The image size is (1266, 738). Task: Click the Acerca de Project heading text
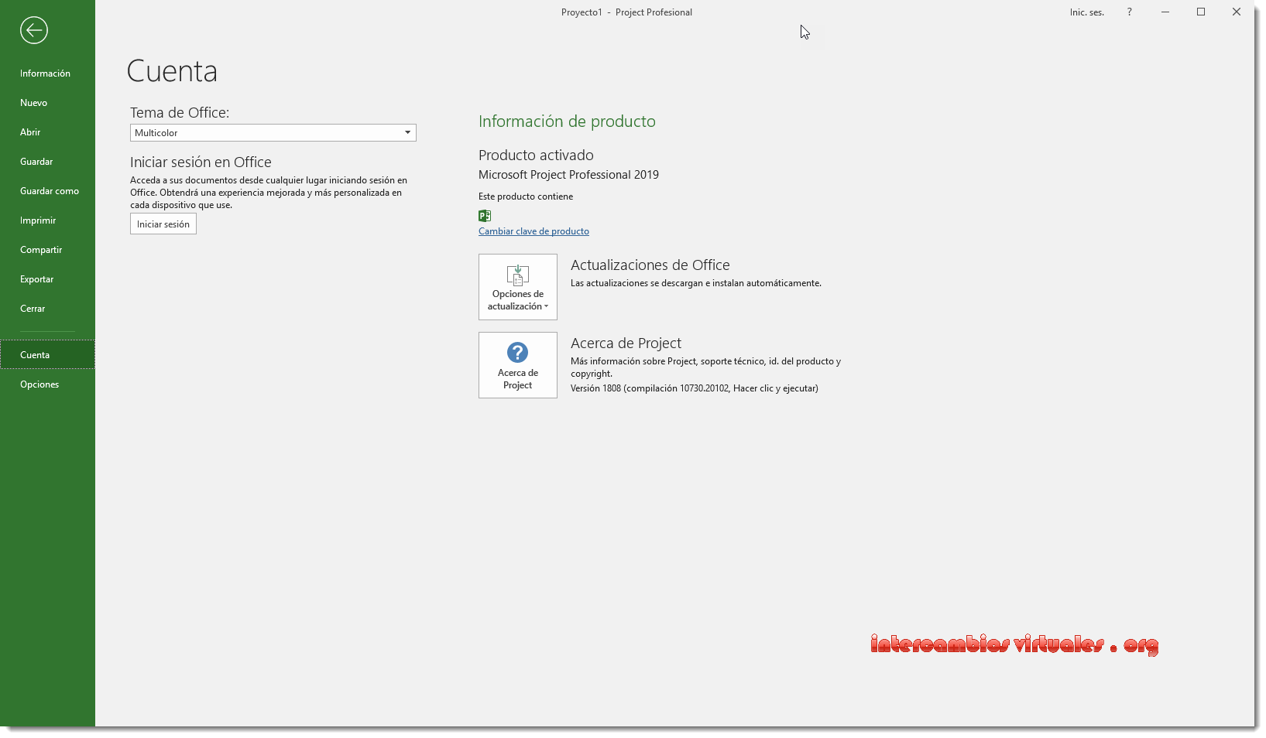(626, 343)
